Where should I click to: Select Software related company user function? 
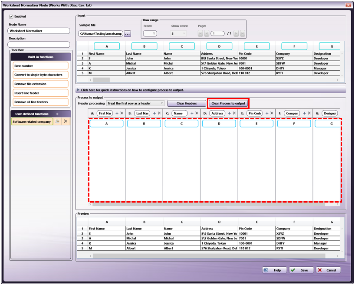click(32, 121)
